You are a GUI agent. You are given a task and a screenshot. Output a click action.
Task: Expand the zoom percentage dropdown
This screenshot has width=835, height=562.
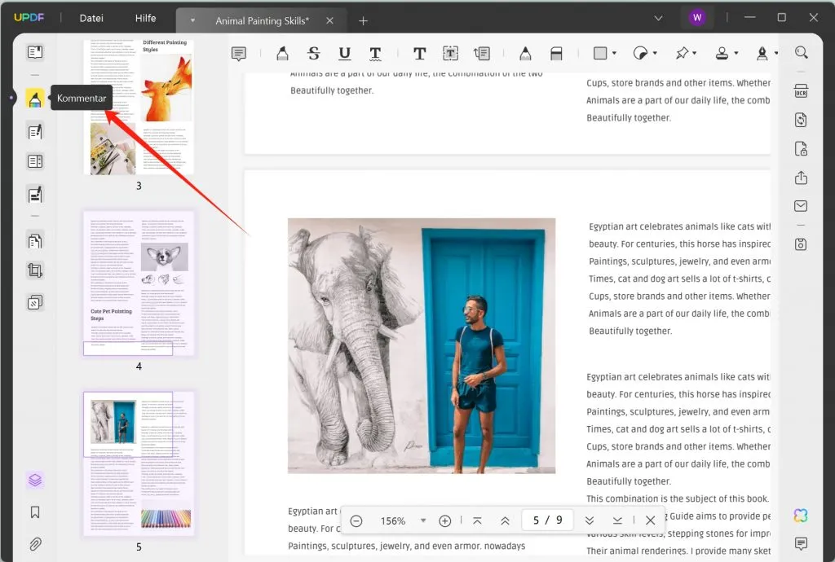point(422,521)
